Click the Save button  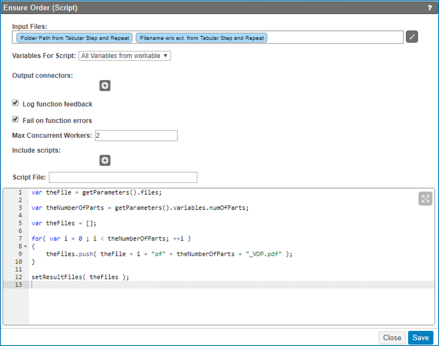pos(421,338)
